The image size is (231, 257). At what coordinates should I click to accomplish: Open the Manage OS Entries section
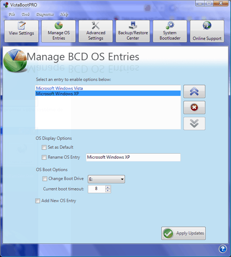point(59,31)
